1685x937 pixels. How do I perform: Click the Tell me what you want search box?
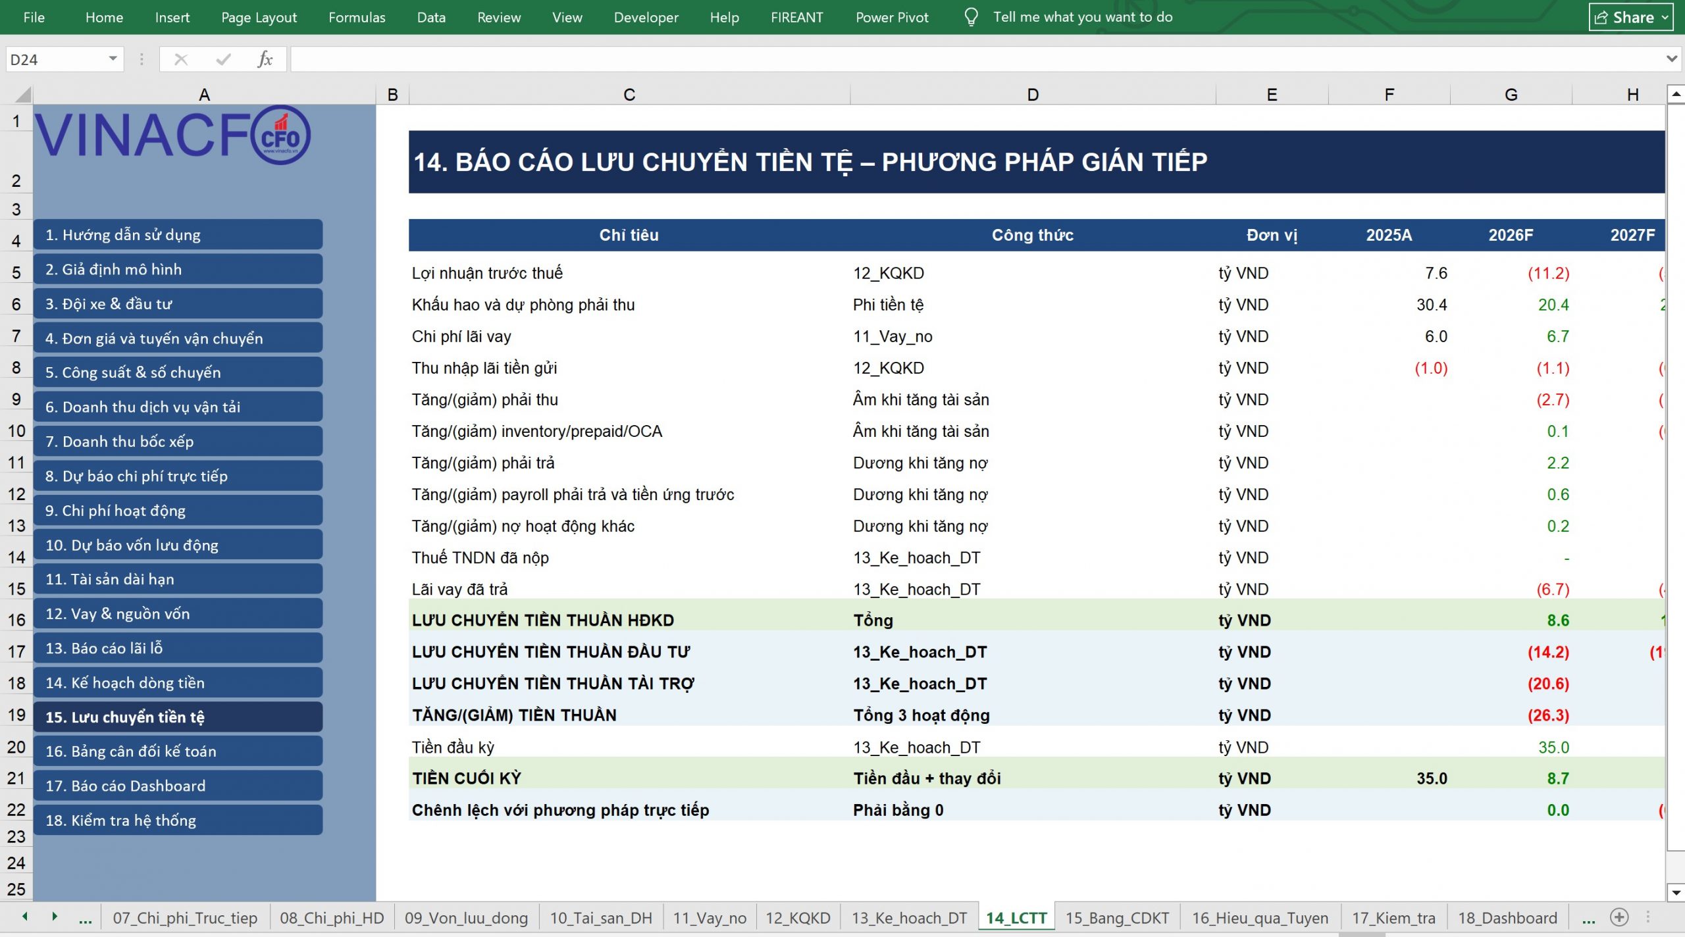point(1083,17)
